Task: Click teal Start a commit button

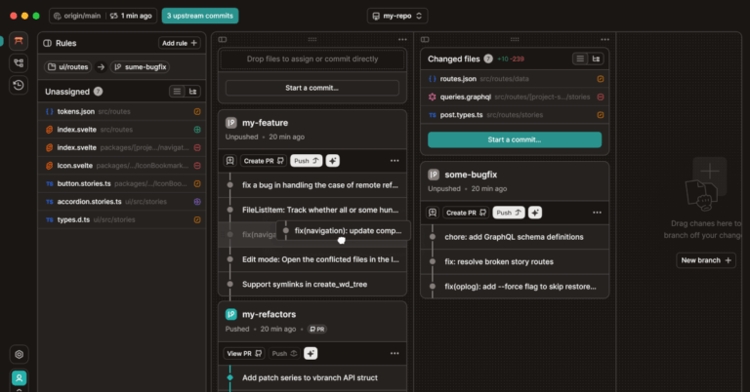Action: (515, 139)
